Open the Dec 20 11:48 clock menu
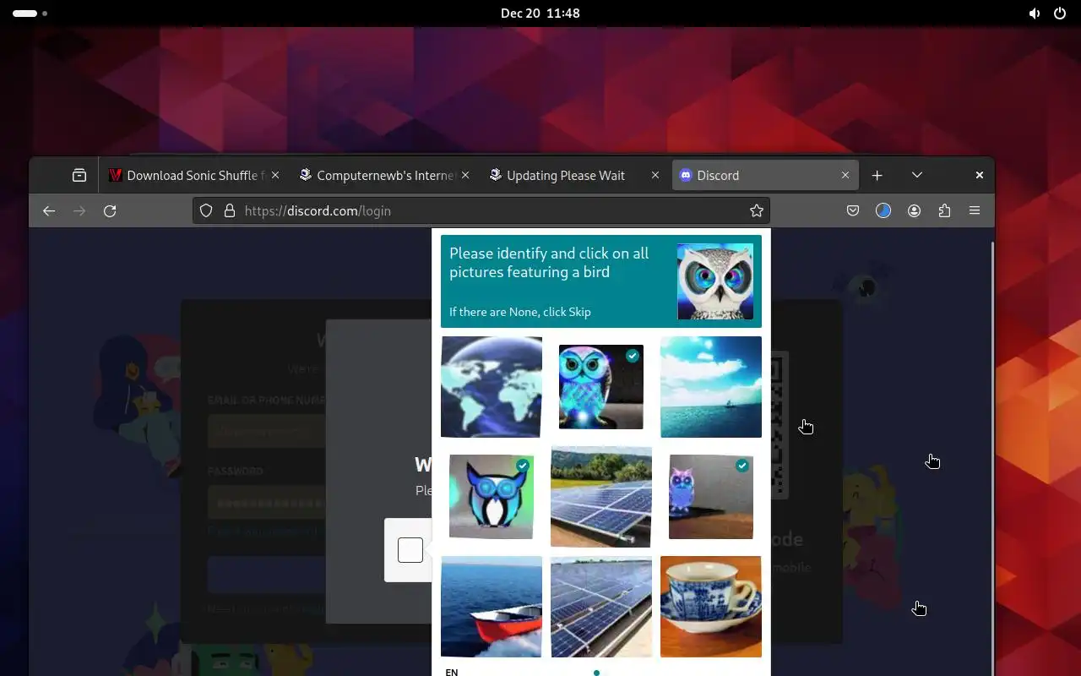The image size is (1081, 676). tap(540, 14)
